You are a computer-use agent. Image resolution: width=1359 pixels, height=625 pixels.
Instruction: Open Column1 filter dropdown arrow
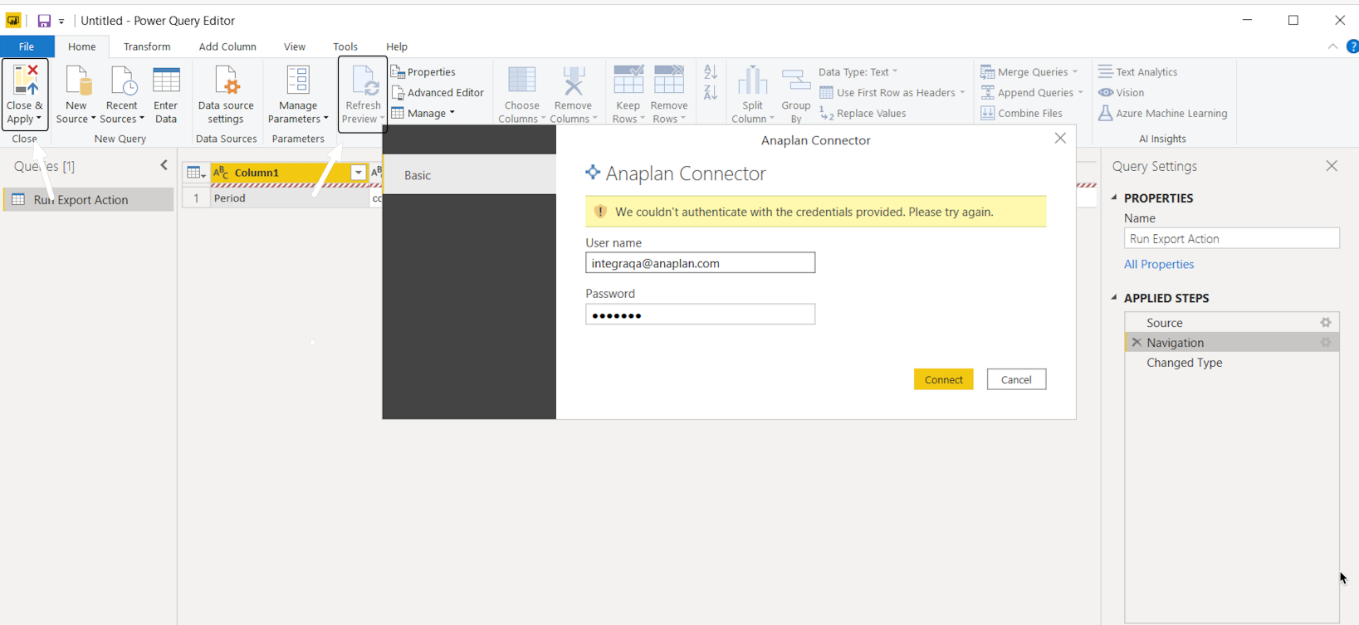point(358,173)
